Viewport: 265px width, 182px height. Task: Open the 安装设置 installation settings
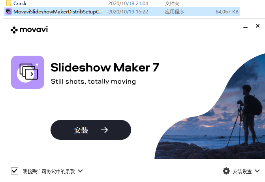click(x=242, y=171)
